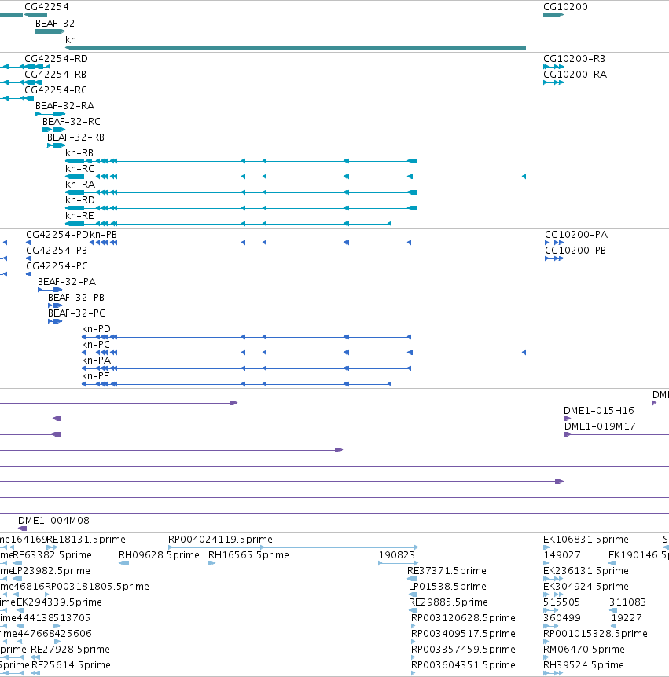The width and height of the screenshot is (669, 677).
Task: Click the BEAF-32-RA transcript label
Action: (x=64, y=106)
